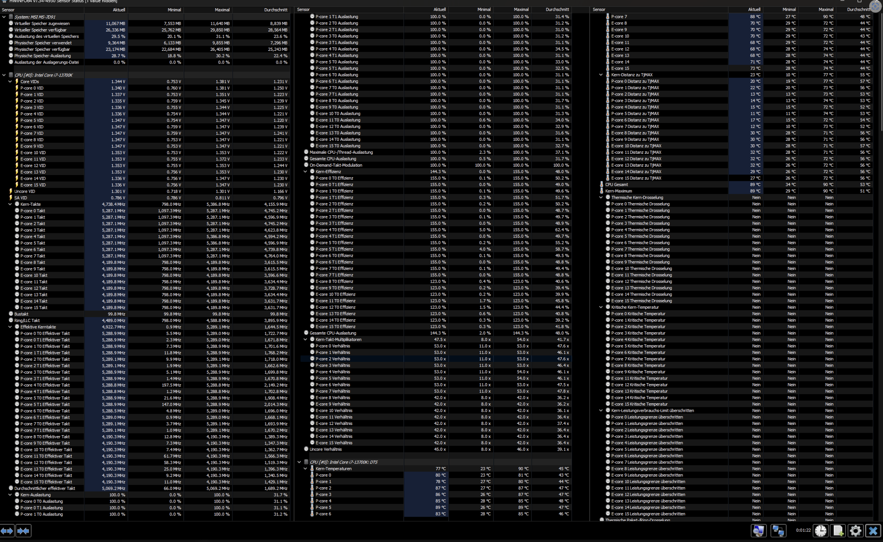Select the CPU Gesamt temperature row

616,184
